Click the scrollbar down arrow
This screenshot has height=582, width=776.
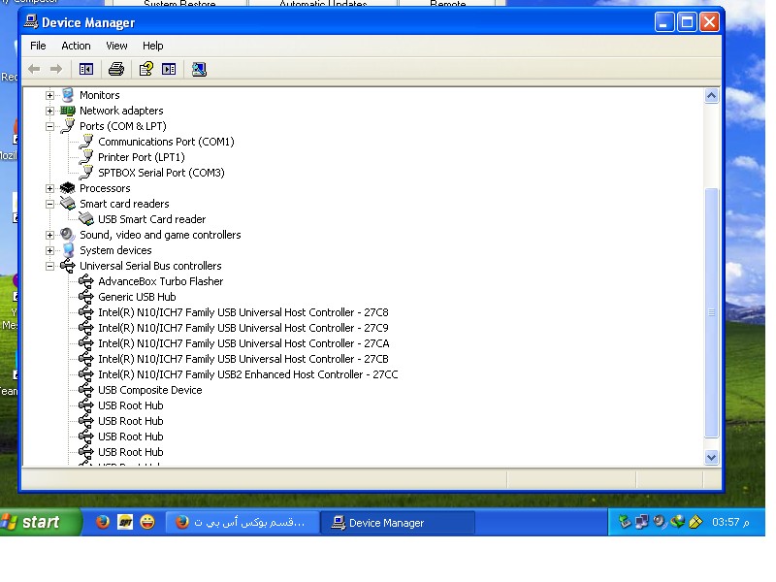point(712,458)
